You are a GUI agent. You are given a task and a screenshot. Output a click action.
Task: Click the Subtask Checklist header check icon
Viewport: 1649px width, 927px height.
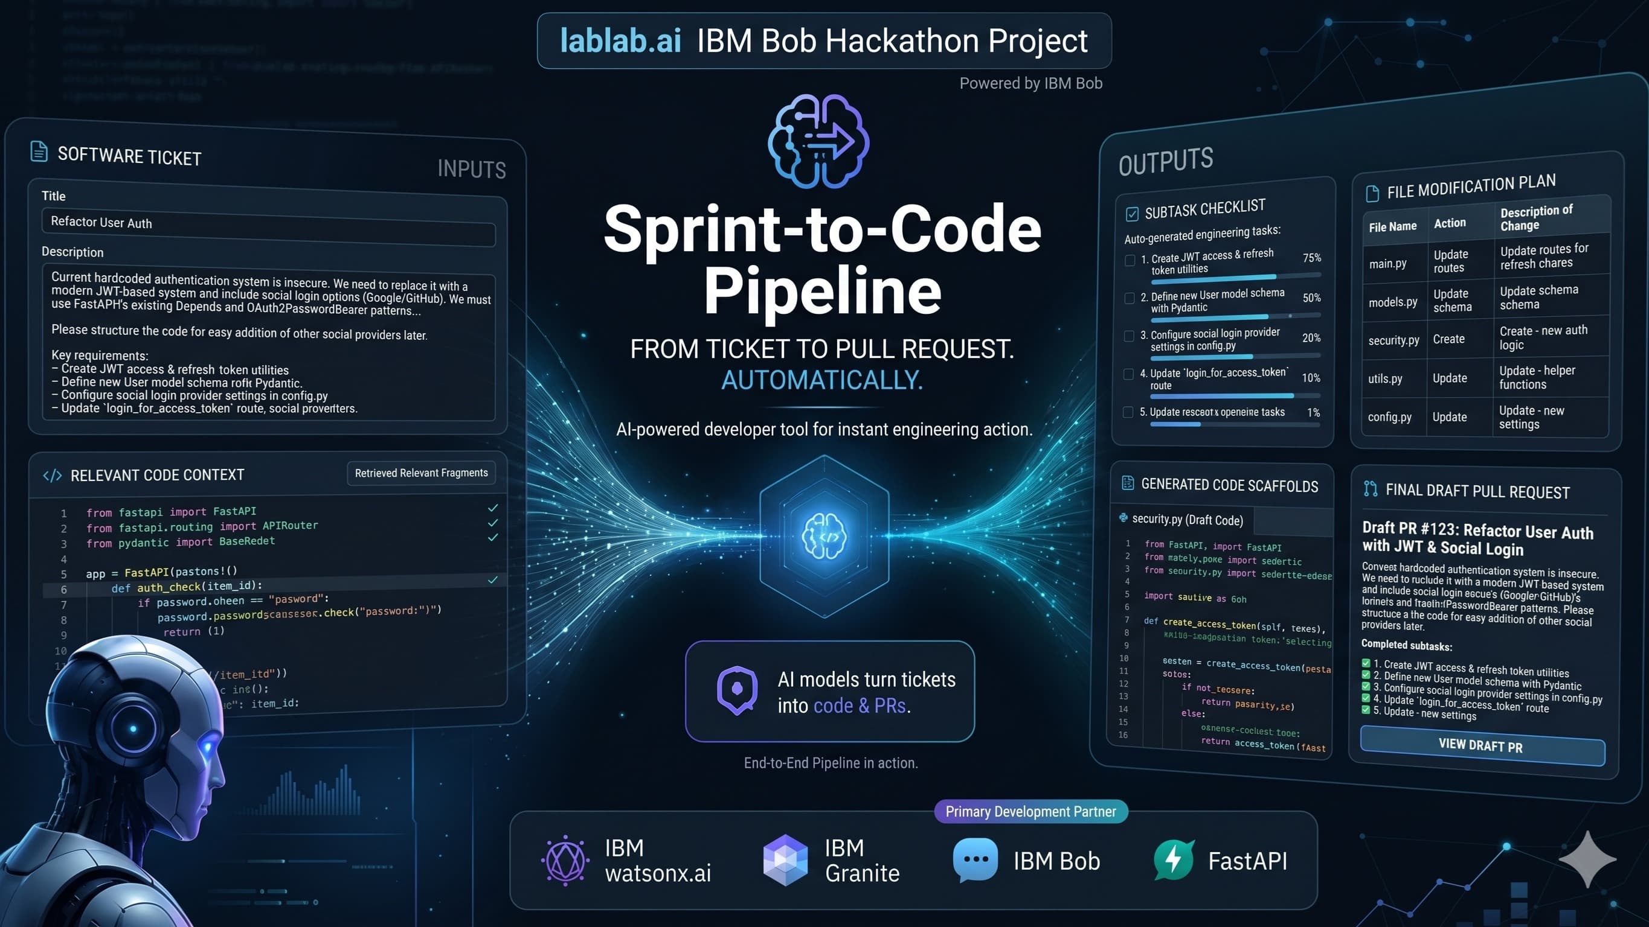(x=1132, y=214)
